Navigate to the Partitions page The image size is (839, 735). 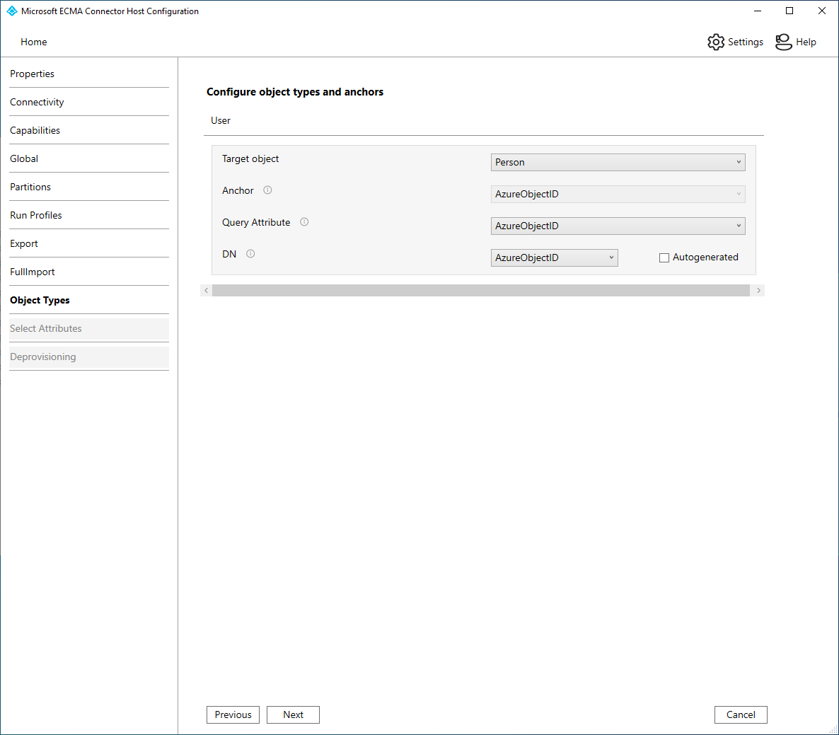89,187
